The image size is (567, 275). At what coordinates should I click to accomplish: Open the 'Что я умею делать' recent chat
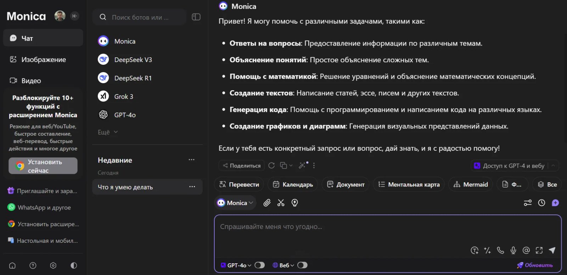[x=147, y=187]
